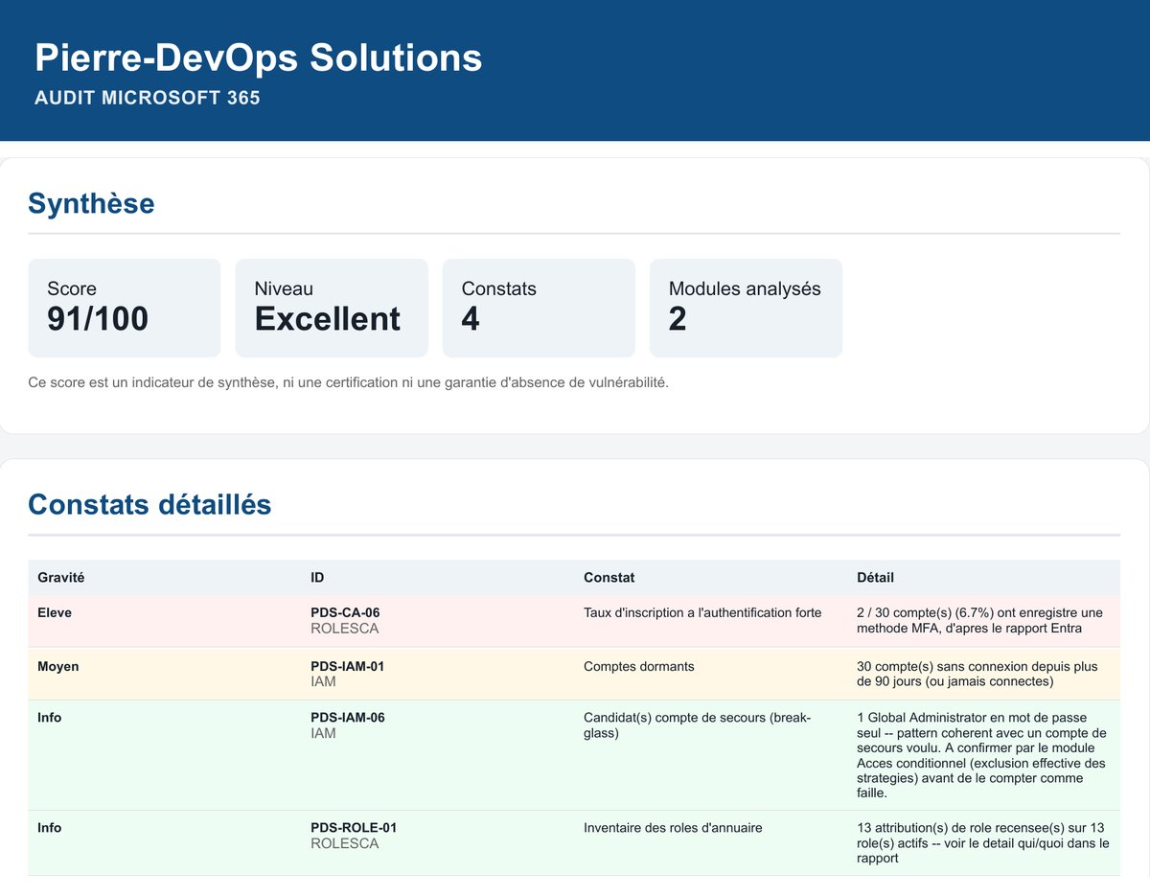
Task: Click the 30 compte(s) sans connexion detail
Action: pyautogui.click(x=977, y=674)
